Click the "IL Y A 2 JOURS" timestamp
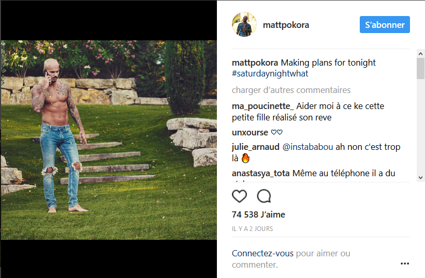 [x=252, y=228]
